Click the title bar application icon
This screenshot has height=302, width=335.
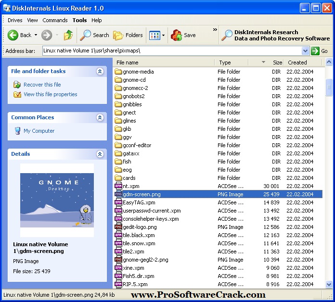(7, 8)
